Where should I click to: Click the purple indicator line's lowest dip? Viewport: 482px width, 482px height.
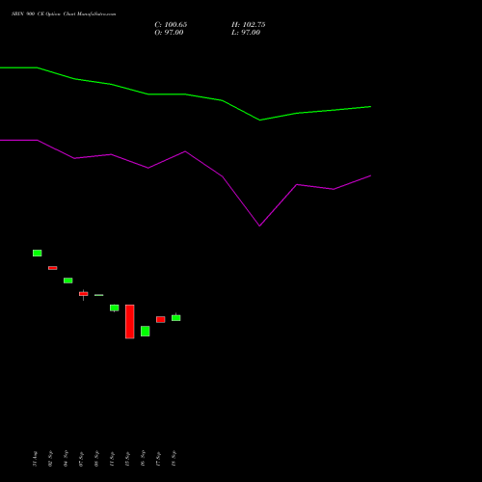(x=259, y=226)
